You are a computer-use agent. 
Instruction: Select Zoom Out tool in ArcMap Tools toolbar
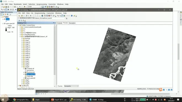(x=4, y=10)
